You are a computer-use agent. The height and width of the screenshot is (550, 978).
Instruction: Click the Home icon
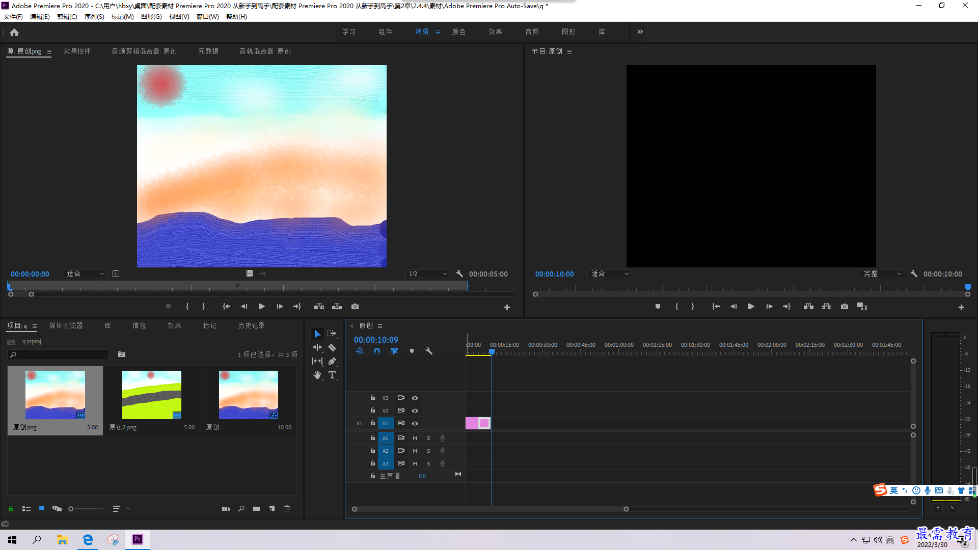point(14,32)
